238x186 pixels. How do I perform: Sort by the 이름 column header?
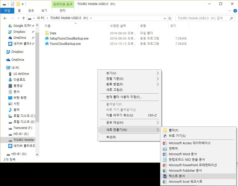[76, 26]
